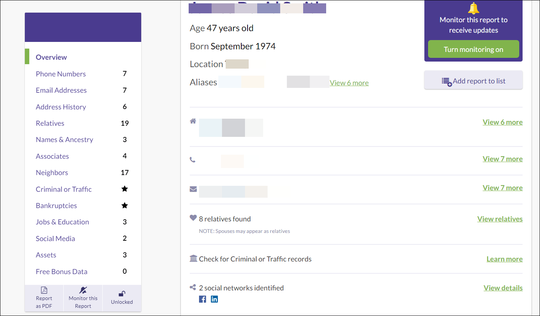Click the heart icon beside relatives found
This screenshot has width=540, height=316.
click(x=193, y=218)
